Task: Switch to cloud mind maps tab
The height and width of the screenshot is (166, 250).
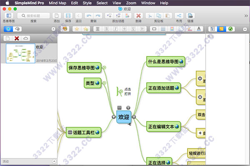Action: tap(17, 29)
